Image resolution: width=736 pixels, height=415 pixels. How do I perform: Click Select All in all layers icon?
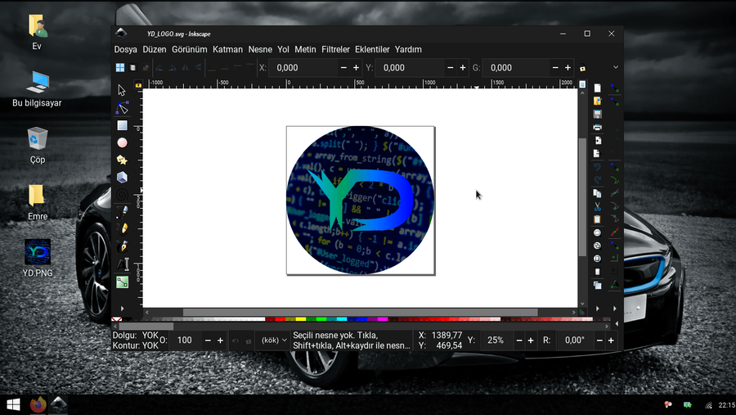pyautogui.click(x=133, y=68)
